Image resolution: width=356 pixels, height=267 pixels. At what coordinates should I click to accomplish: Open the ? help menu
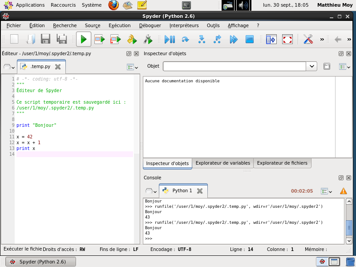(x=258, y=25)
